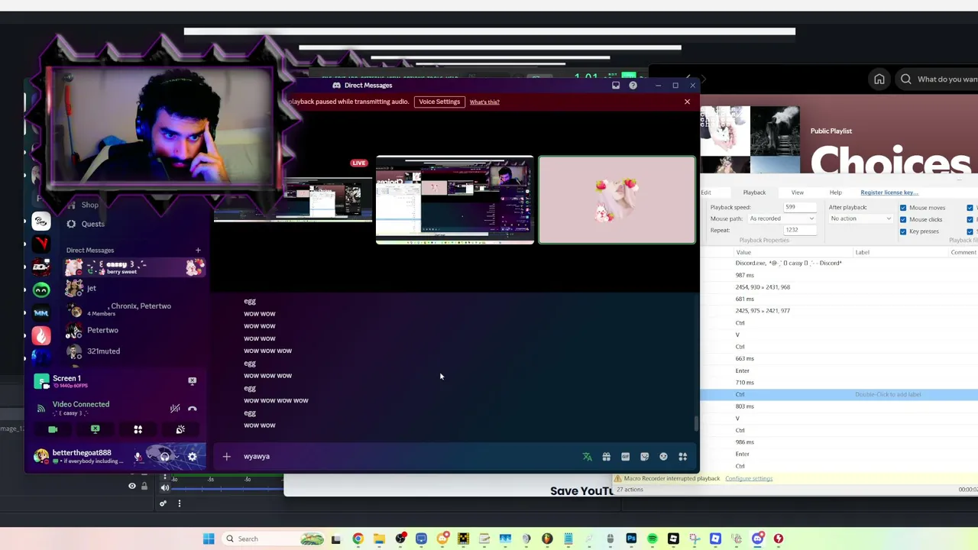This screenshot has width=978, height=550.
Task: Open the cassy direct message
Action: tap(135, 267)
